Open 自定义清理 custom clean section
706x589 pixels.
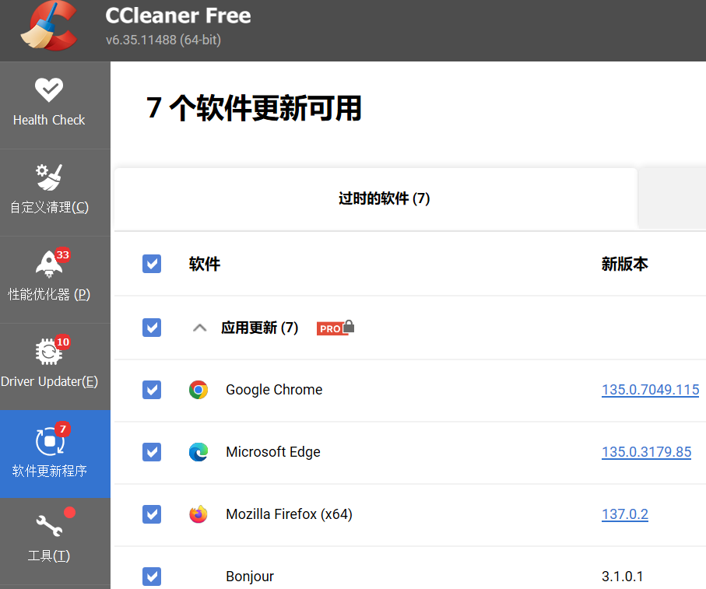click(x=55, y=193)
